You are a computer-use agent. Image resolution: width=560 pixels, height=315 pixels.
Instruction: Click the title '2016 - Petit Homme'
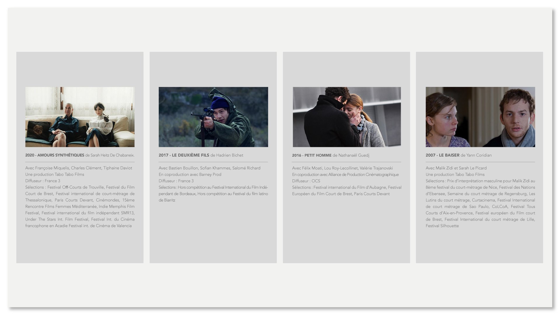click(311, 155)
